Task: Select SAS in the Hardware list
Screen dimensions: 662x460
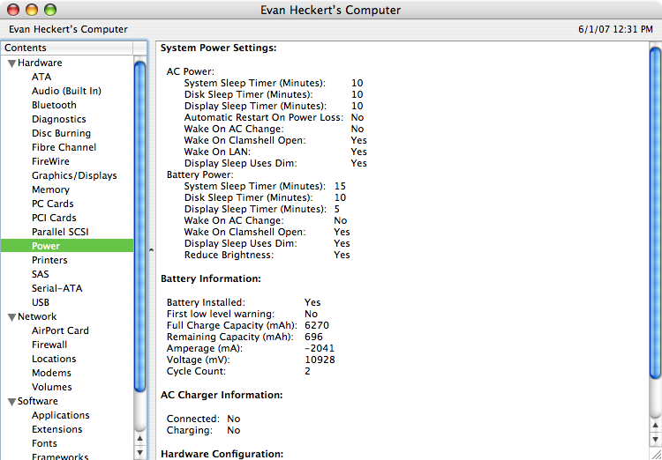Action: click(40, 274)
